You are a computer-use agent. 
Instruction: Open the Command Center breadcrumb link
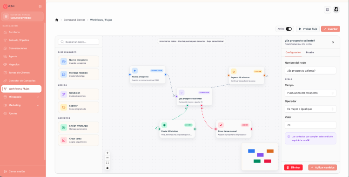74,20
